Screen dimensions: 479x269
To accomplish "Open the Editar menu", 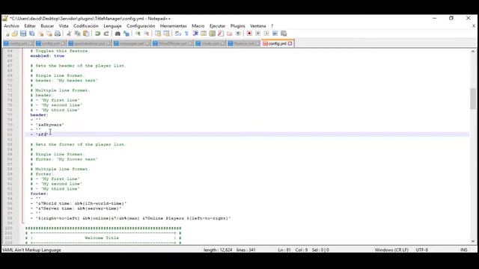I will (30, 26).
